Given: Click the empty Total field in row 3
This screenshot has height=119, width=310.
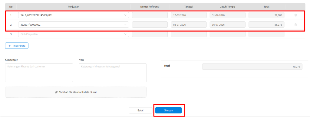Looking at the screenshot, I should point(266,34).
